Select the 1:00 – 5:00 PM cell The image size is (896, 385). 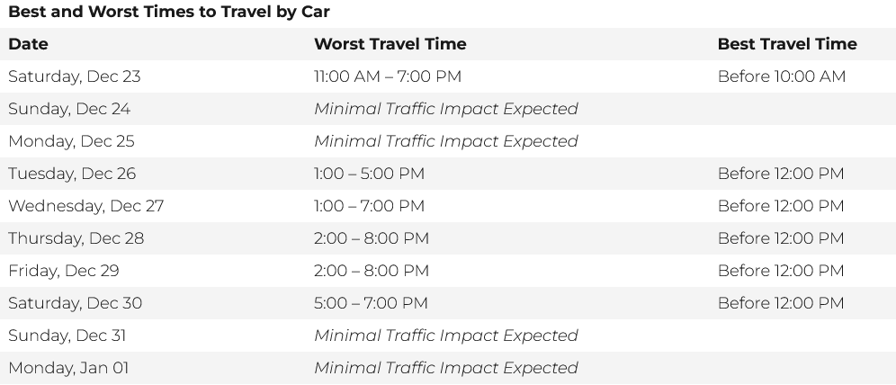tap(369, 174)
